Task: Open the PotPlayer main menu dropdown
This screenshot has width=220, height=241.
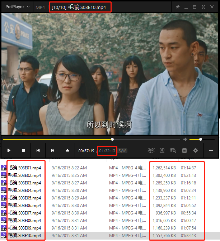Action: pyautogui.click(x=17, y=7)
